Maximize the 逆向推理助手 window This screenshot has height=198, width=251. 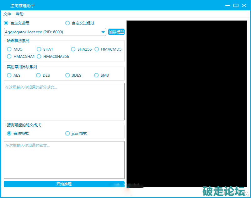(236, 5)
